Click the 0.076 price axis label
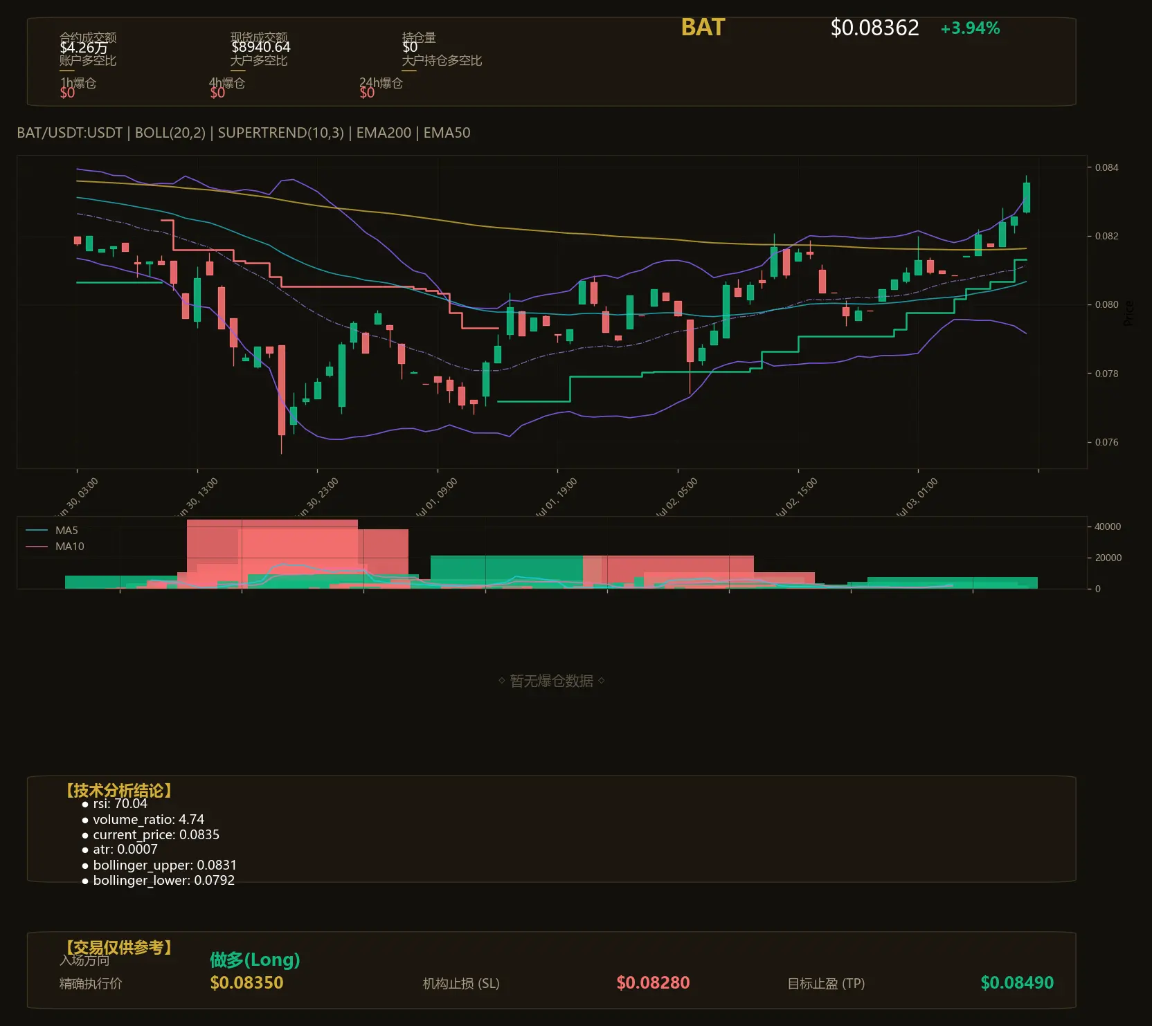This screenshot has width=1152, height=1026. click(1106, 442)
